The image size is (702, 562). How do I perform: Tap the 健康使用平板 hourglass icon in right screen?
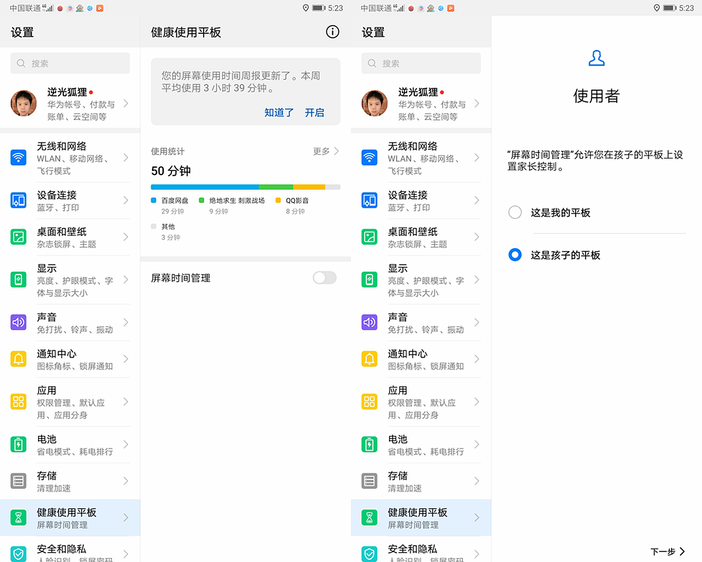[369, 518]
